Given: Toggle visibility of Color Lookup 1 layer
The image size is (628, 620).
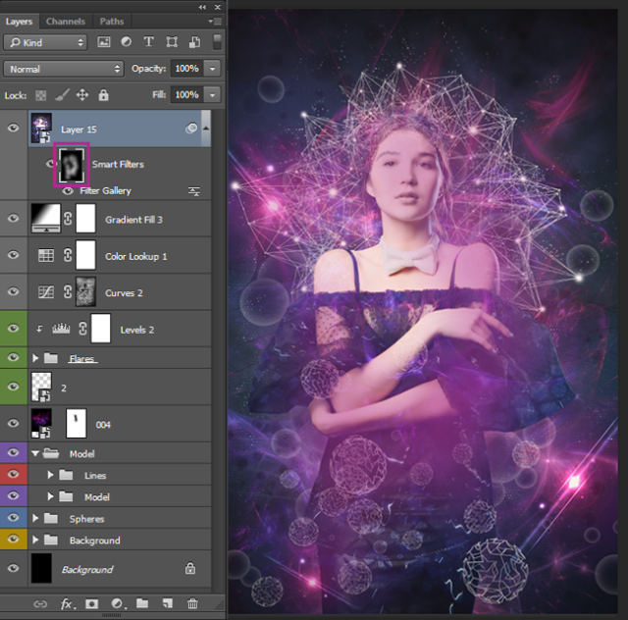Looking at the screenshot, I should point(13,255).
